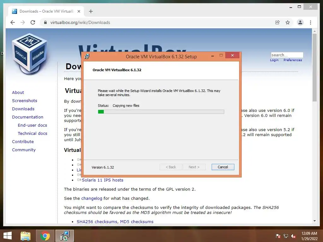Click the VirtualBox cube logo on webpage
The image size is (323, 242).
point(29,54)
